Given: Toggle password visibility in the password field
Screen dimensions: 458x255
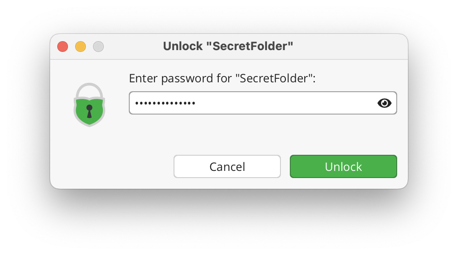Looking at the screenshot, I should [384, 103].
